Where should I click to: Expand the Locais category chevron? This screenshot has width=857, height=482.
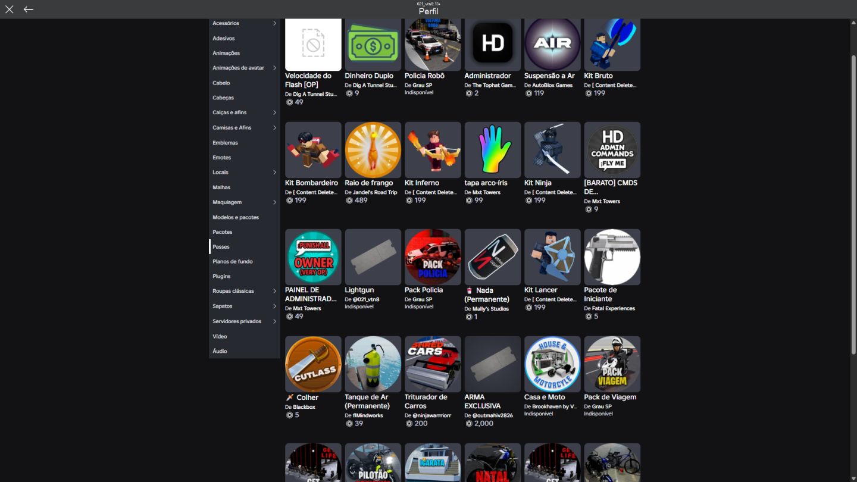274,173
